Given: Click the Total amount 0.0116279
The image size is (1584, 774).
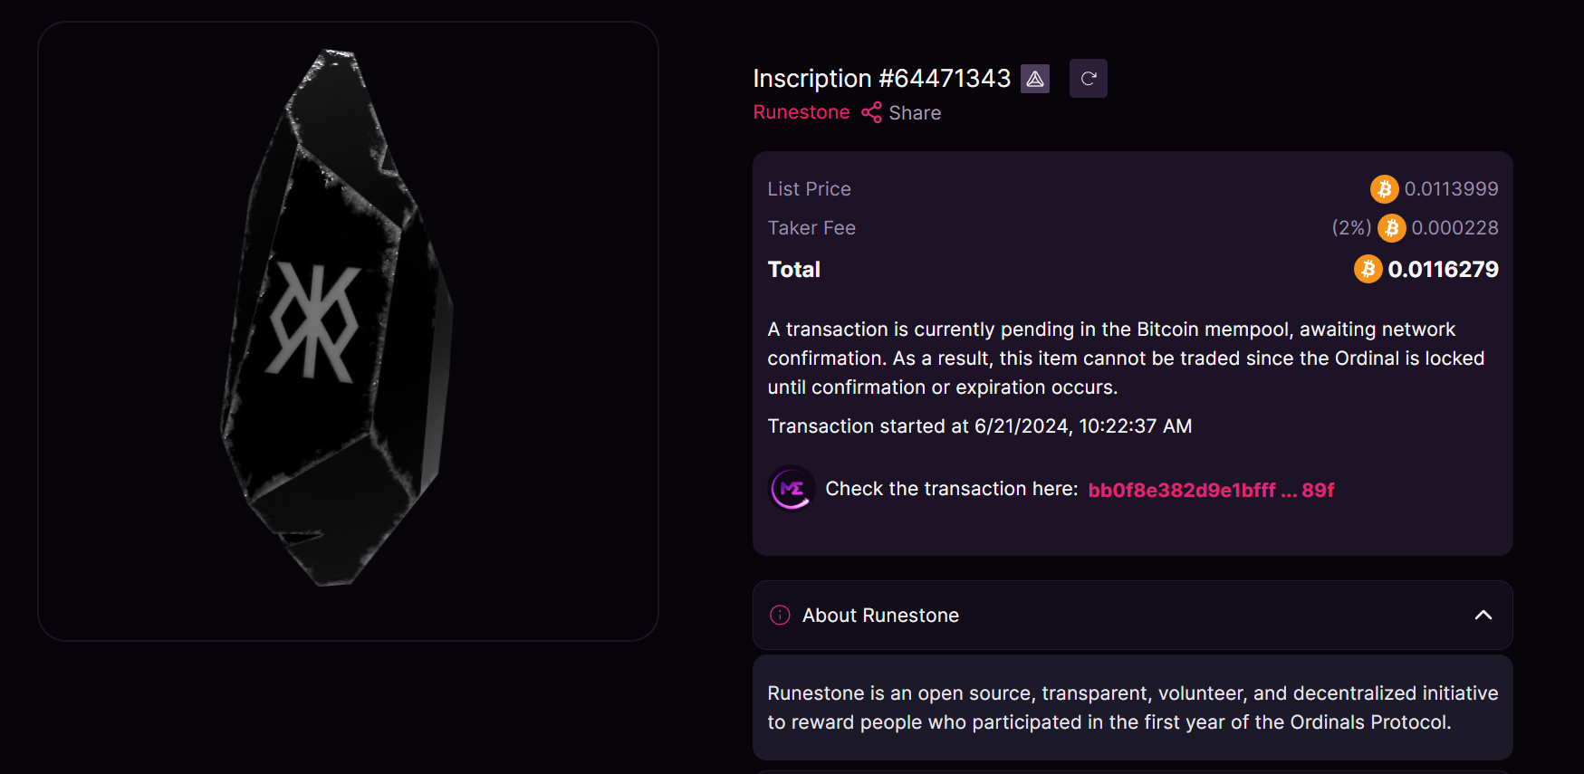Looking at the screenshot, I should coord(1443,269).
